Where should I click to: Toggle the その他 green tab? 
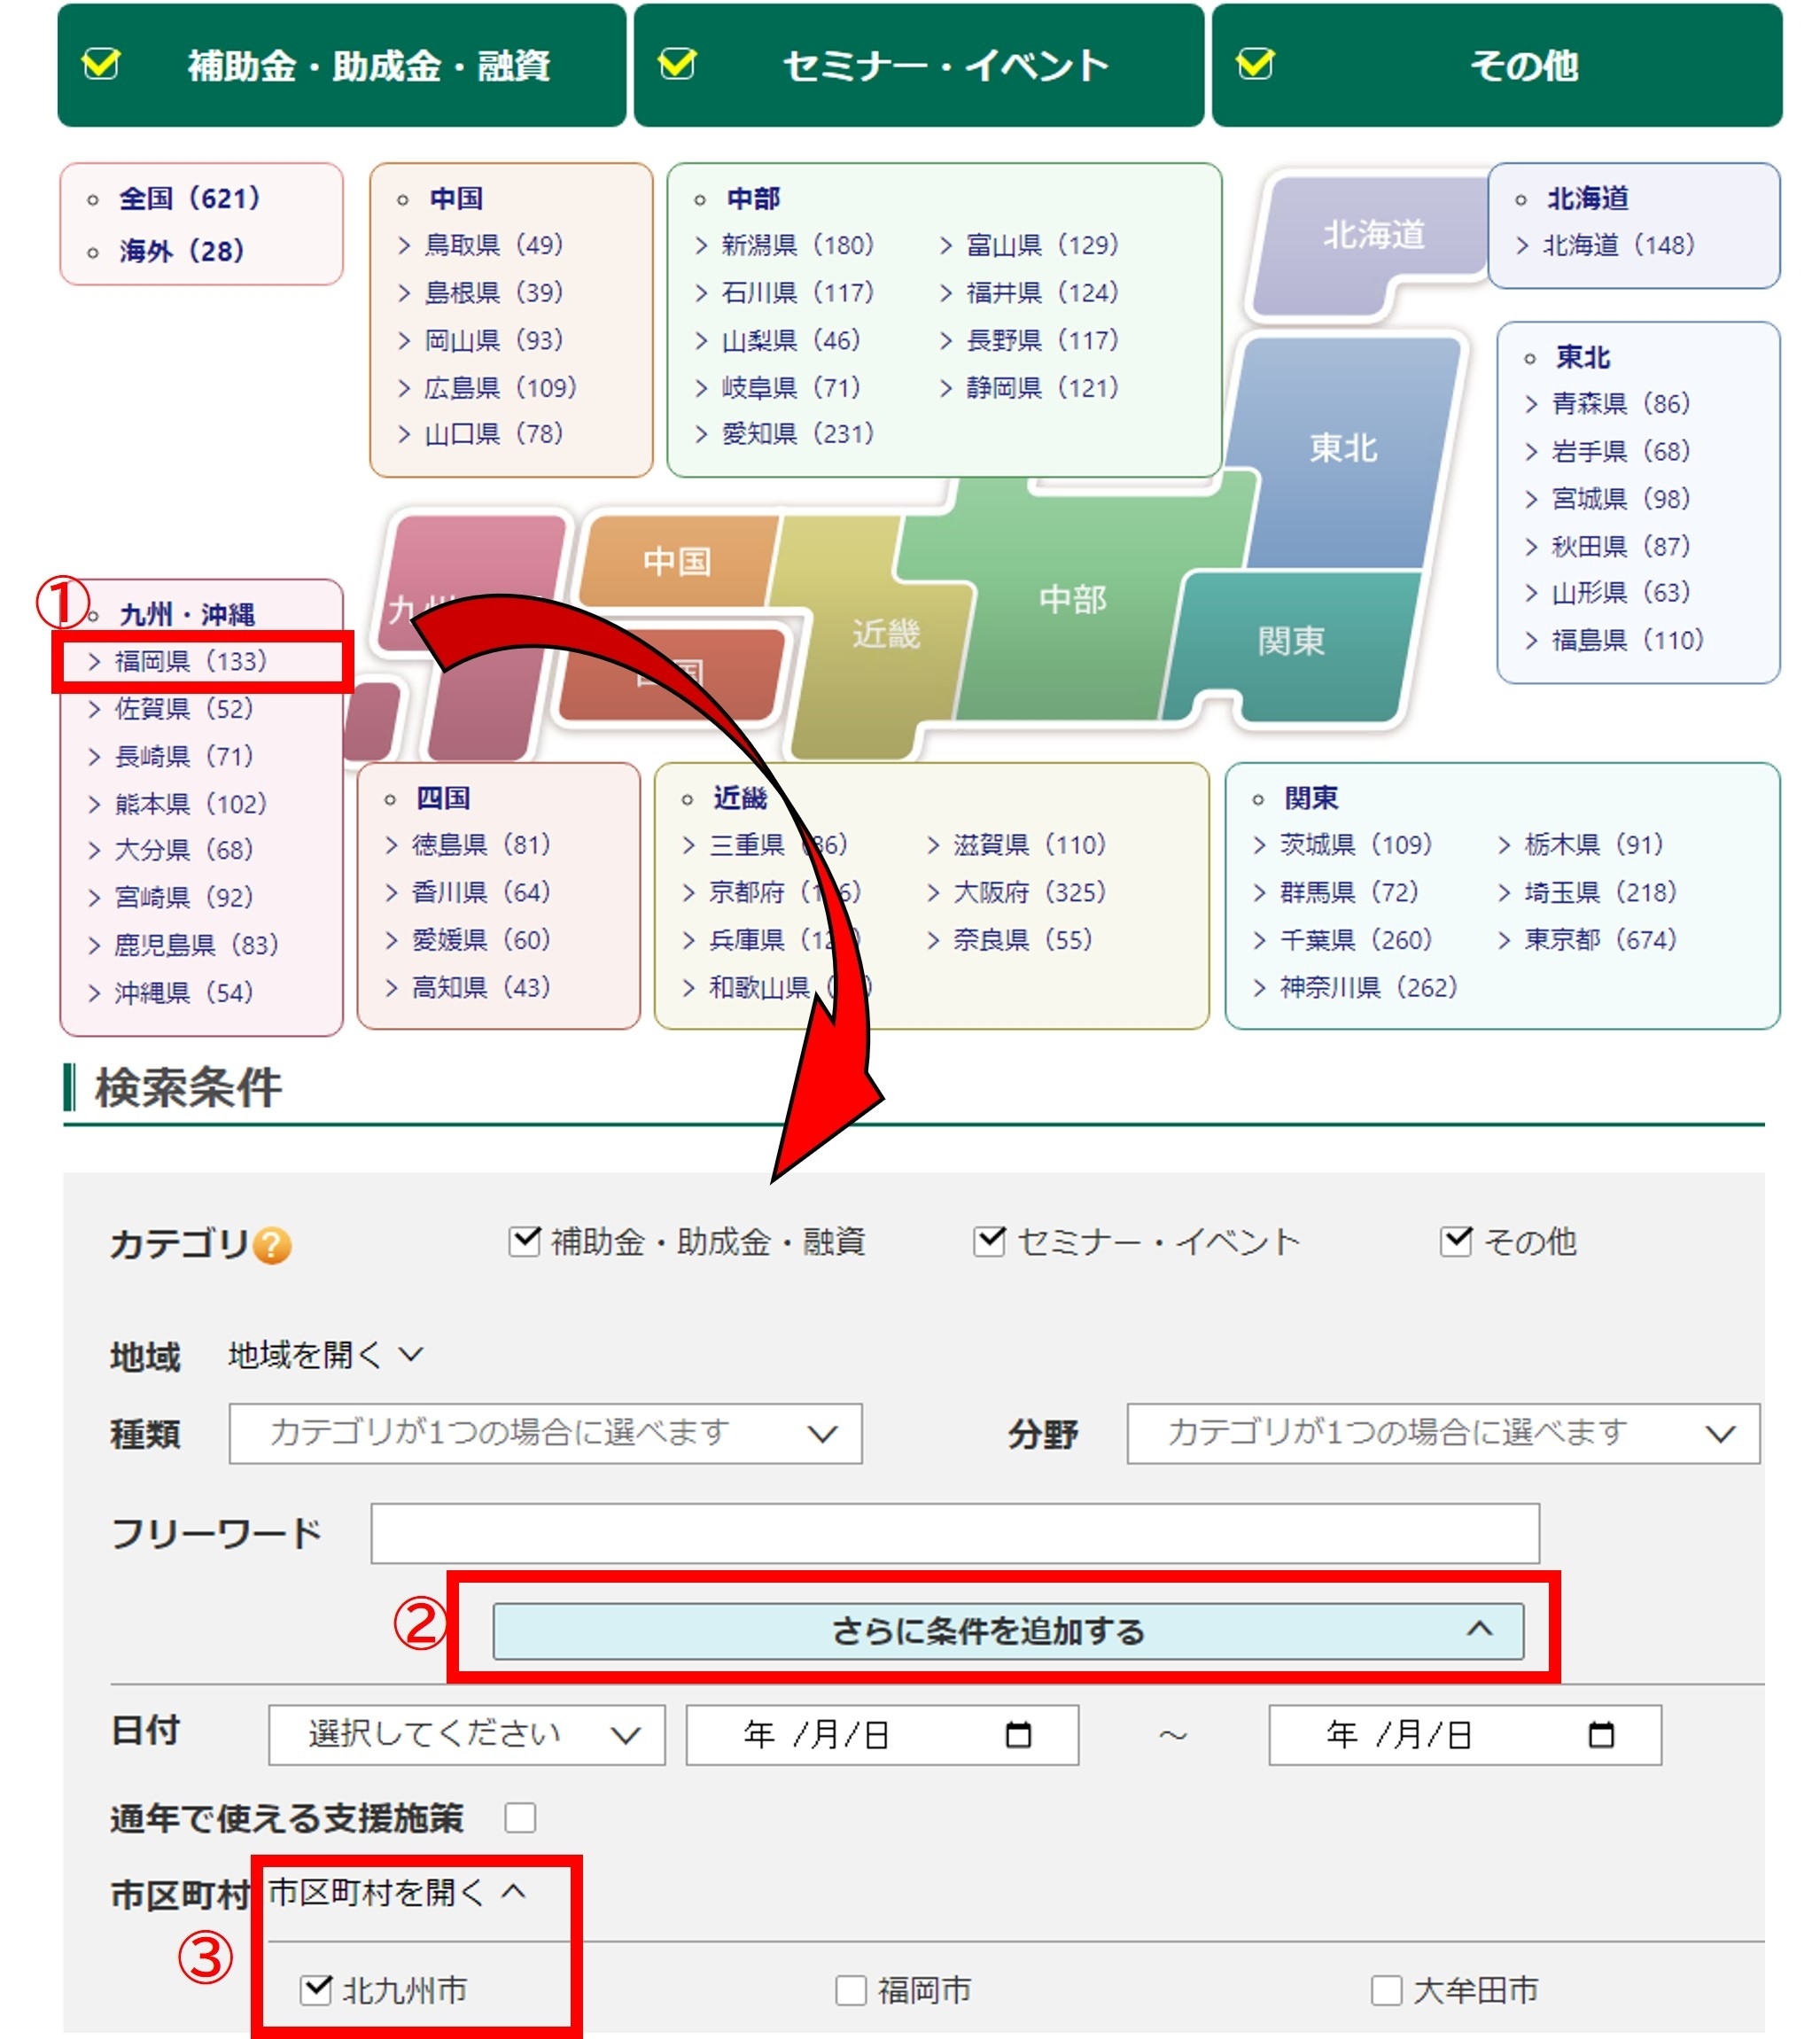1497,65
